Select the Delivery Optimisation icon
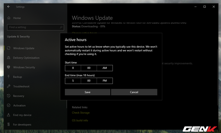221x133 pixels. 9,57
